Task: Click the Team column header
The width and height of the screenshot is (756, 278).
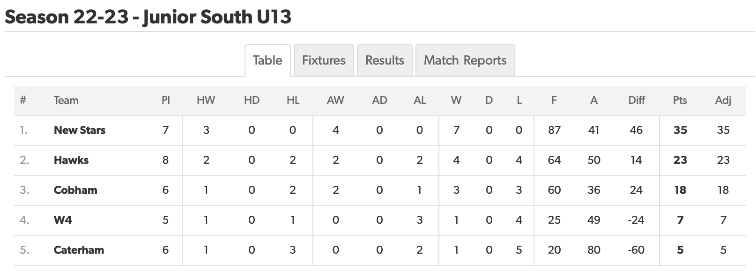Action: pos(66,100)
